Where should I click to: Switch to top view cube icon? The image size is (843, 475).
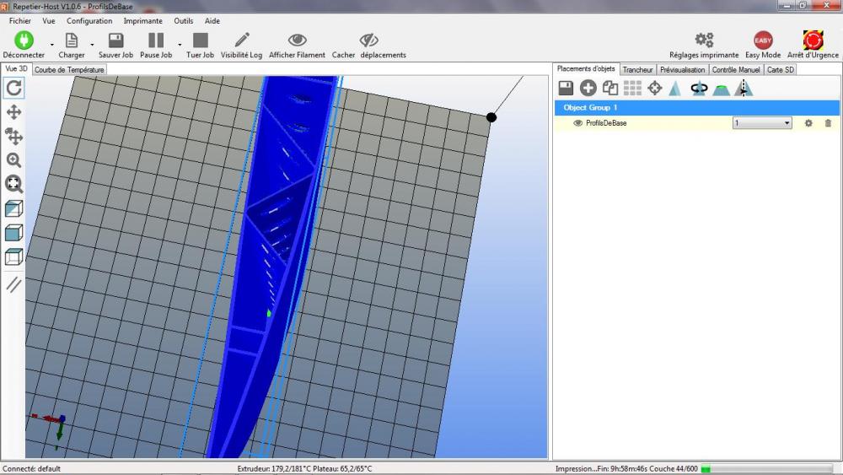[x=13, y=256]
